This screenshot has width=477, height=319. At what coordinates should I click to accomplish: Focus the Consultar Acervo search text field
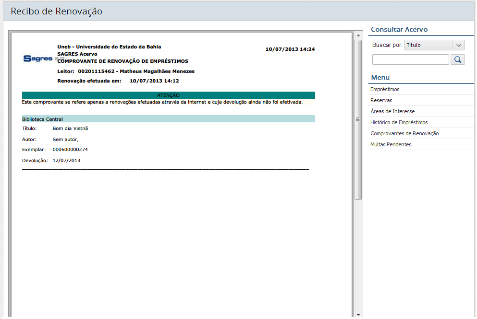(410, 59)
